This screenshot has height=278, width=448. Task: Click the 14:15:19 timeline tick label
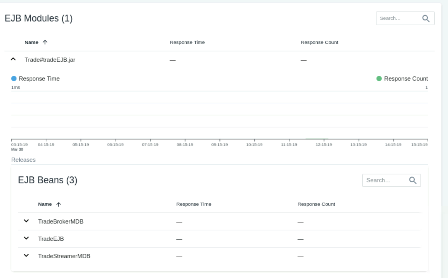pos(393,144)
